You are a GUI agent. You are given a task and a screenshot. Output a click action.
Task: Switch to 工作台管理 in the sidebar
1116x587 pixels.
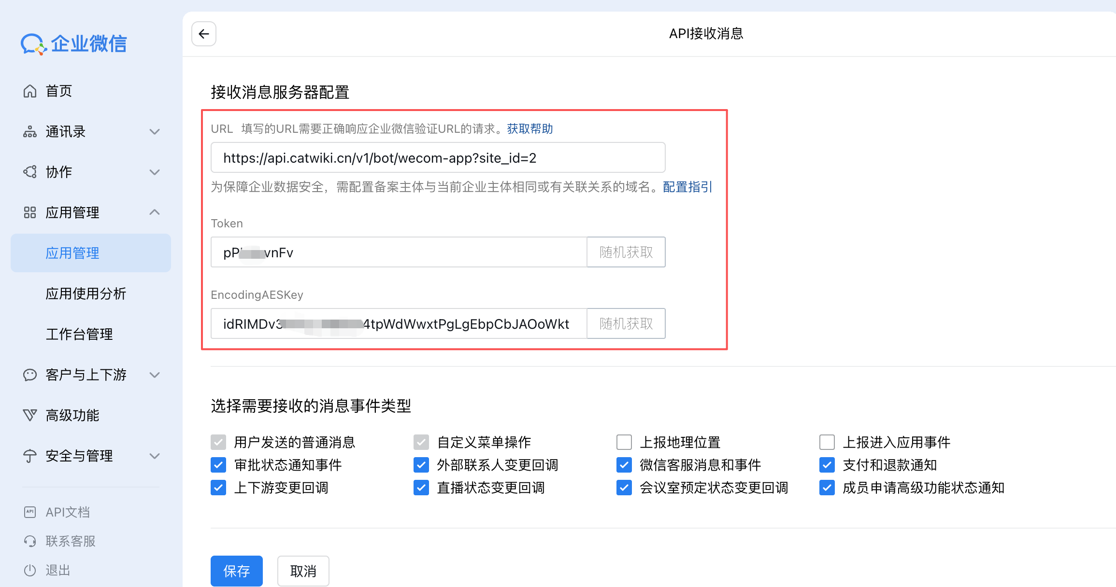[80, 334]
